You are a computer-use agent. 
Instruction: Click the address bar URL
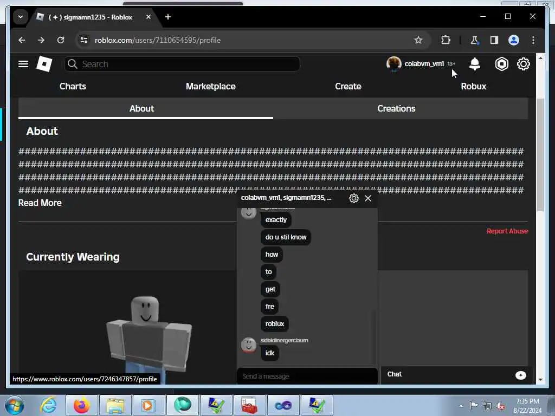pos(158,40)
